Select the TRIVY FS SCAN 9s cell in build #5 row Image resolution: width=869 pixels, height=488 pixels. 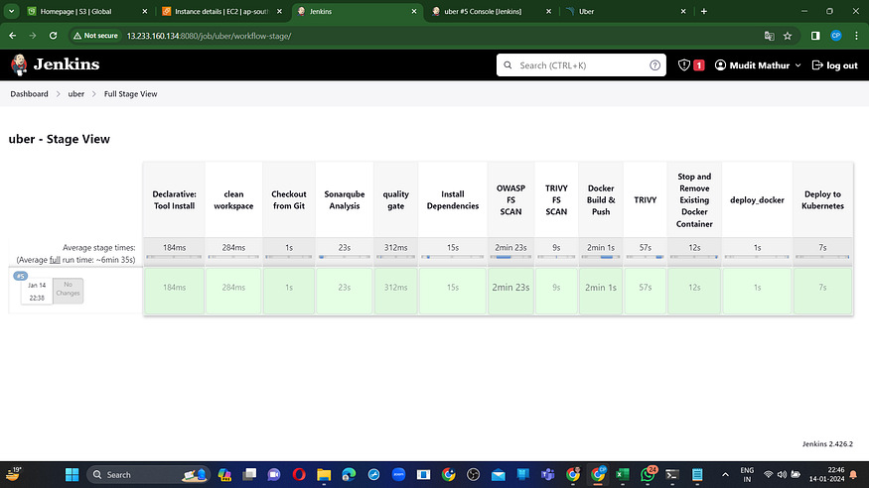pos(556,291)
